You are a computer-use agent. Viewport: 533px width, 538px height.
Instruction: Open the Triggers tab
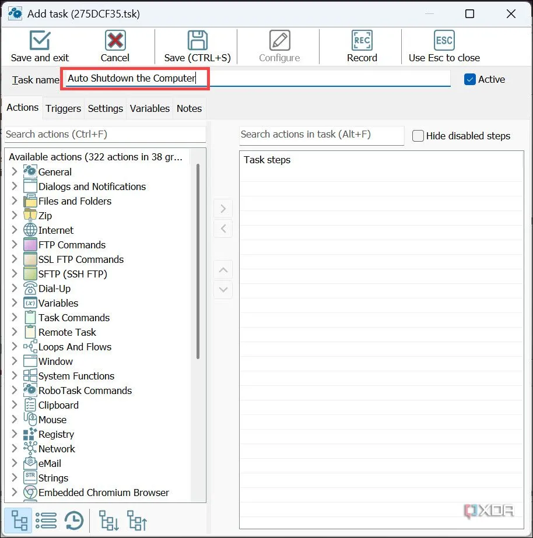63,108
